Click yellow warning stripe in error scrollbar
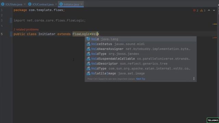 [x=215, y=24]
